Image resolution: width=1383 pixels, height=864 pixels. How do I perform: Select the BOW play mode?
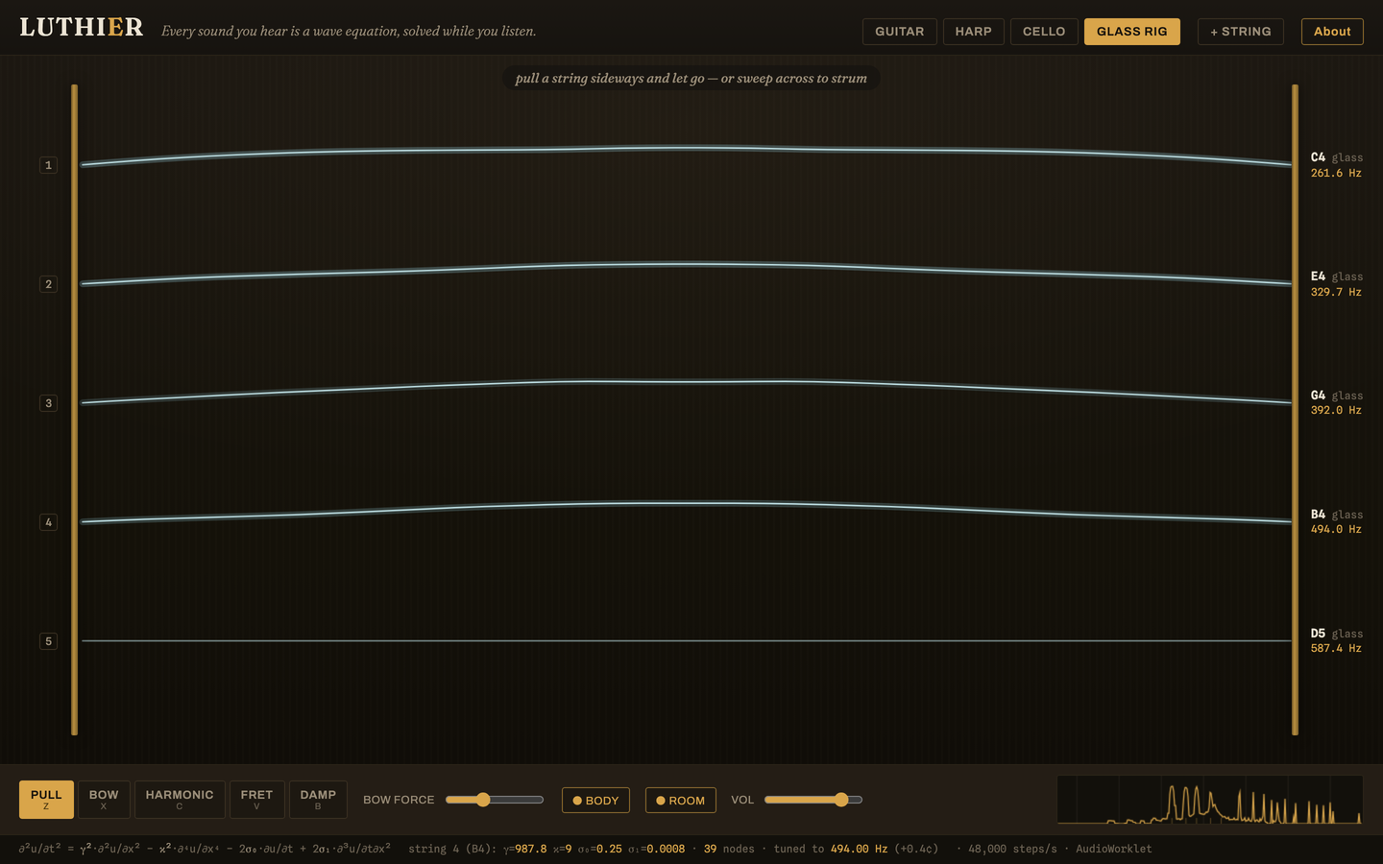tap(104, 800)
